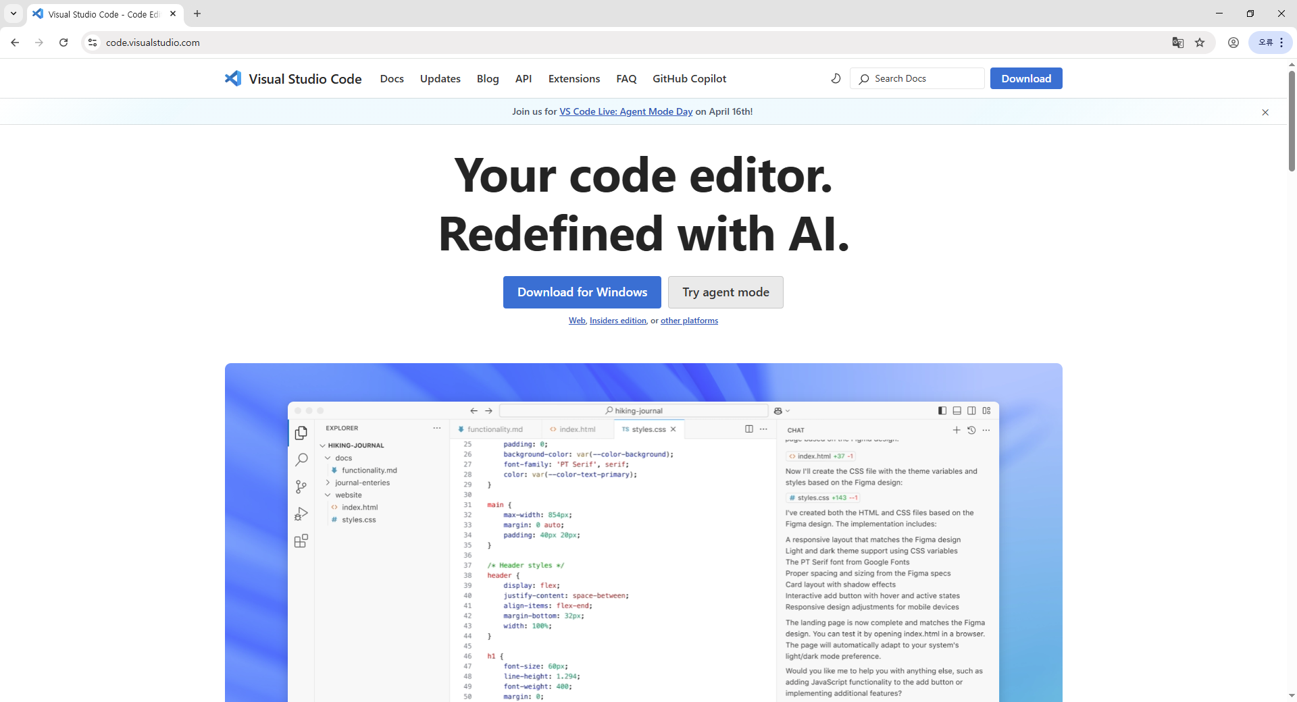
Task: Dismiss the announcement banner
Action: coord(1265,112)
